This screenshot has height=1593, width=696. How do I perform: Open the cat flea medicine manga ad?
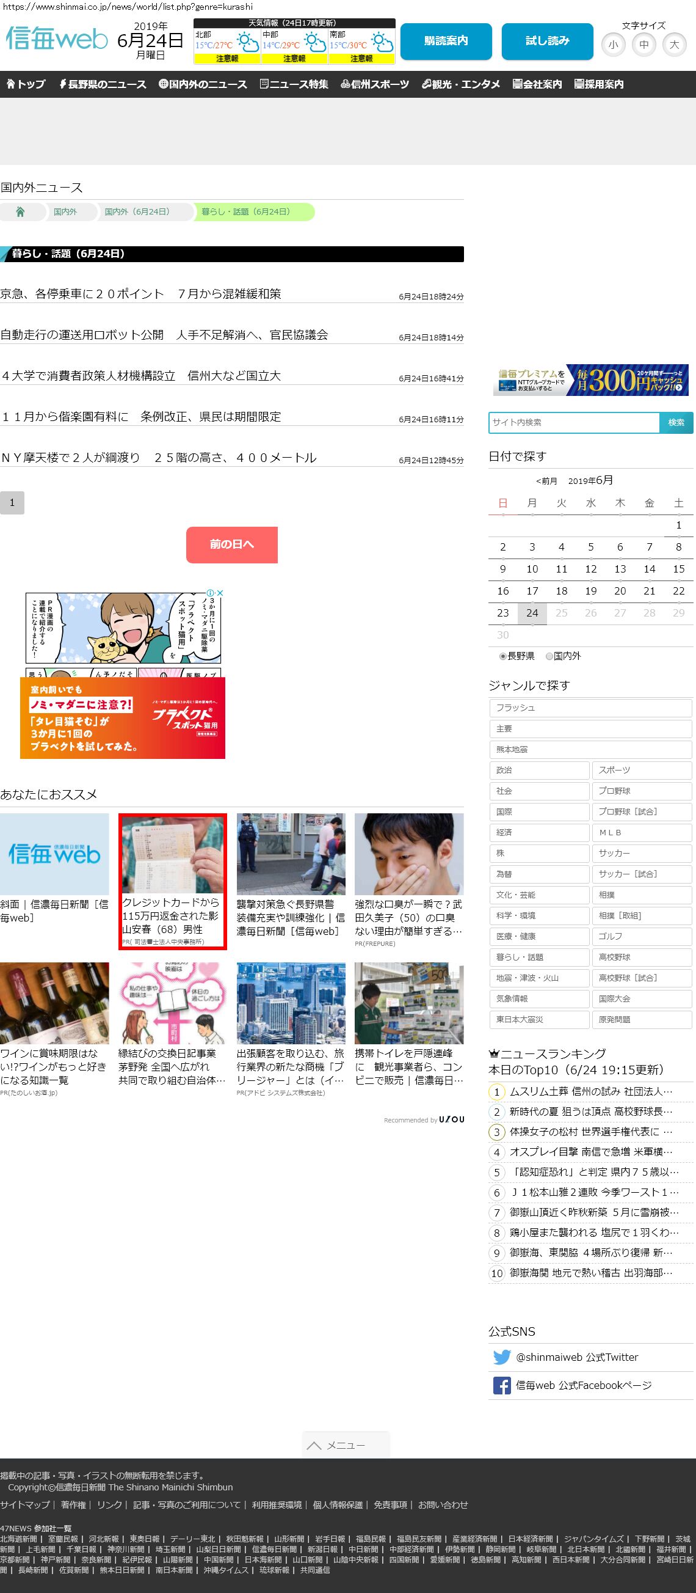pyautogui.click(x=122, y=674)
